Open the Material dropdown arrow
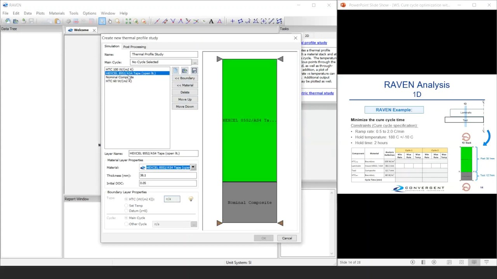The height and width of the screenshot is (279, 497). 193,167
